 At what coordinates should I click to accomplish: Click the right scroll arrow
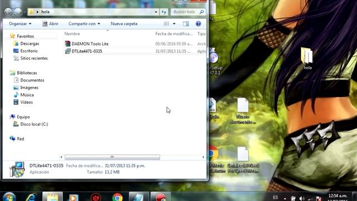coord(203,157)
